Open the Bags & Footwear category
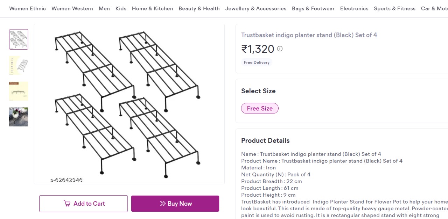This screenshot has height=219, width=448. pos(313,8)
